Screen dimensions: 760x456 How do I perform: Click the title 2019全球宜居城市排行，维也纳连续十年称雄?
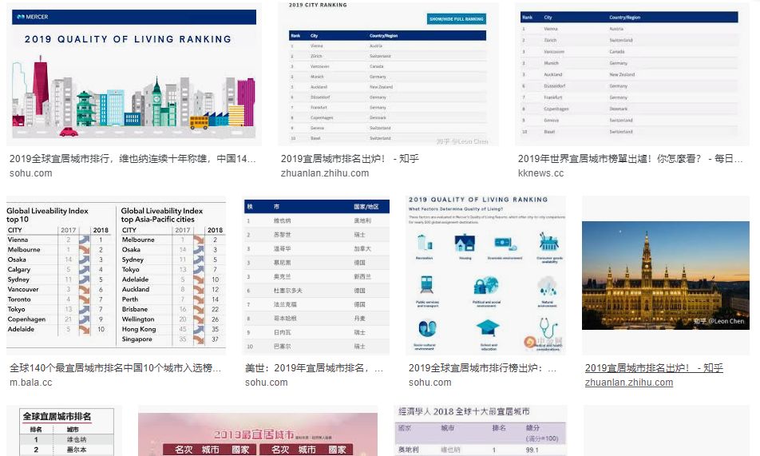(133, 159)
